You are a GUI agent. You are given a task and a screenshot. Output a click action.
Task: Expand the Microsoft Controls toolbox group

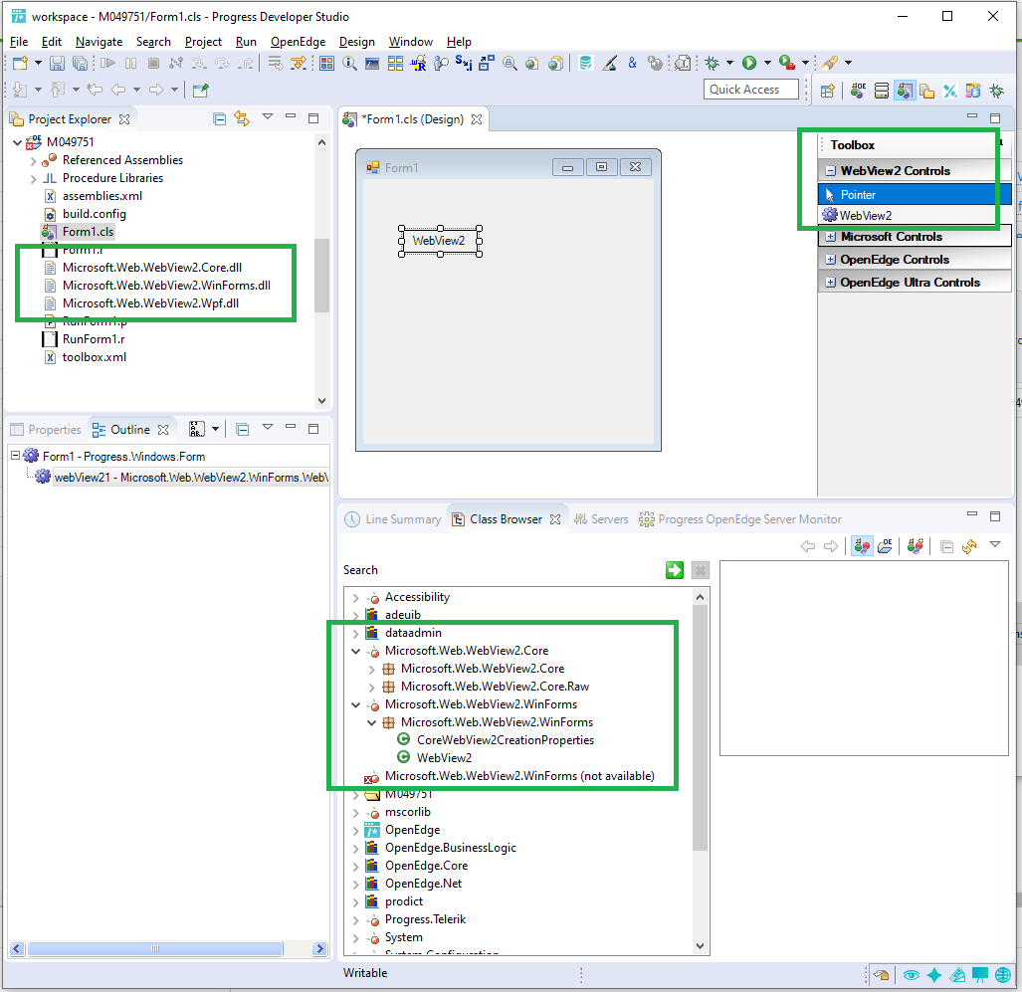point(830,237)
